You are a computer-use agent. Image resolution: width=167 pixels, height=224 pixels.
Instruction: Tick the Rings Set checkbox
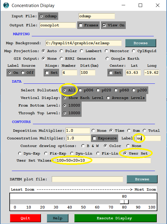47,73
